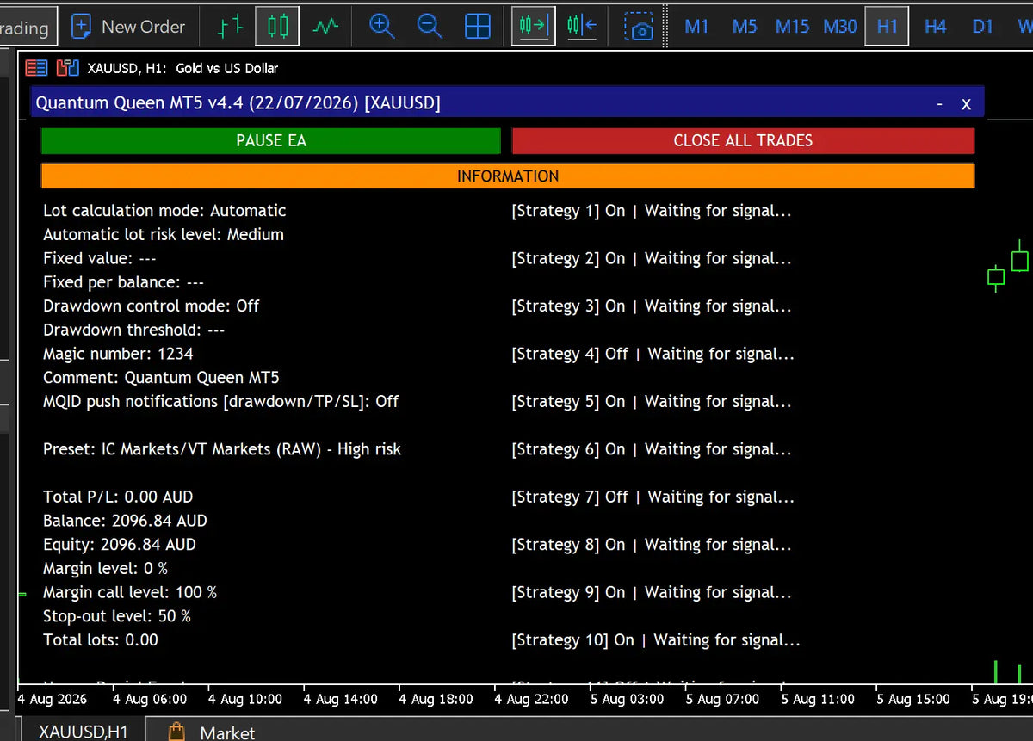Click the MQID push notifications line

220,401
